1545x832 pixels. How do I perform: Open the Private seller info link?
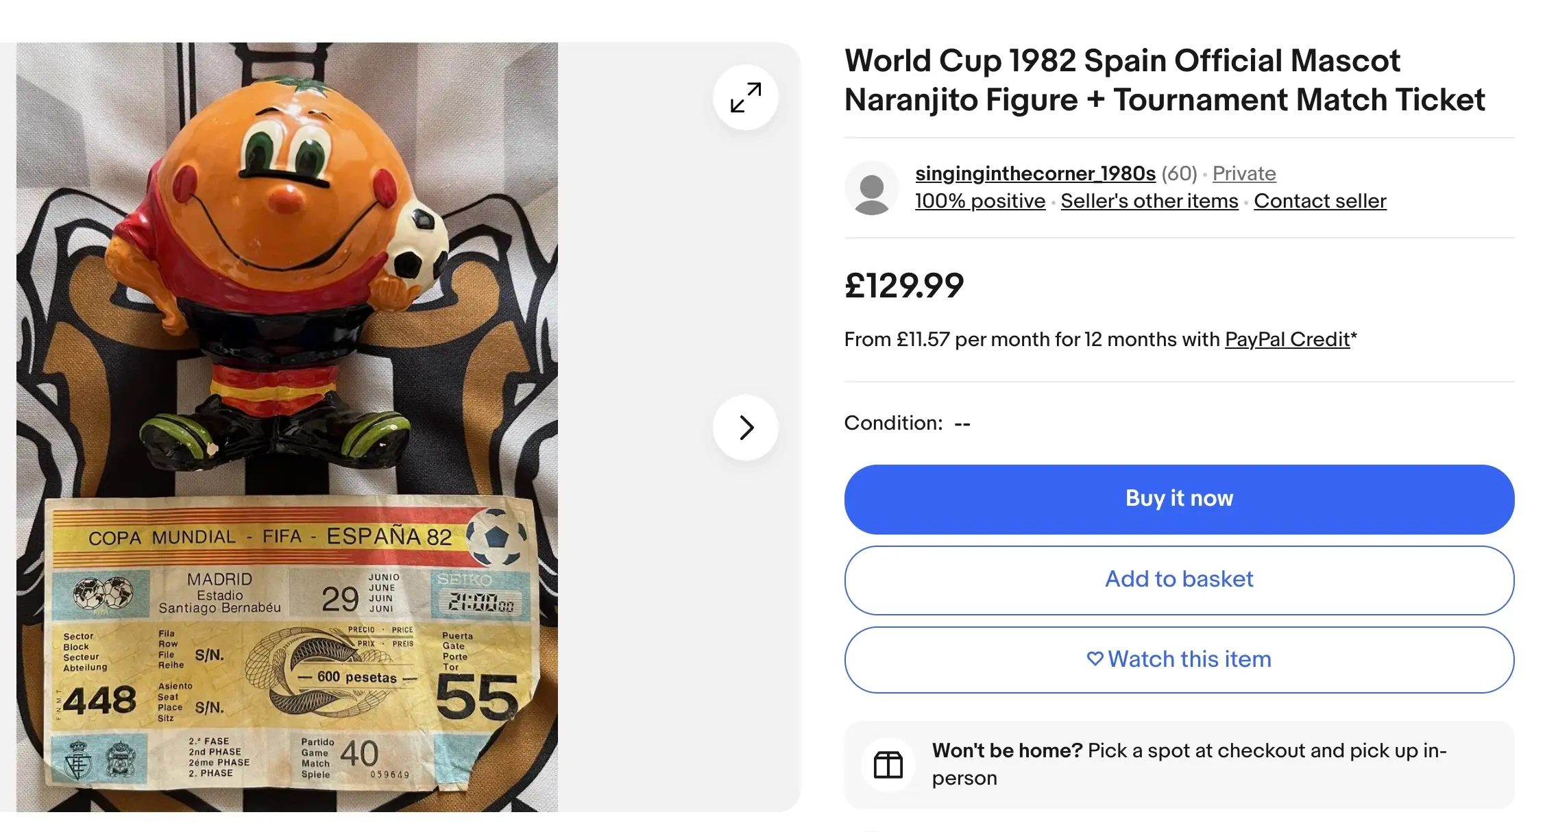point(1243,173)
